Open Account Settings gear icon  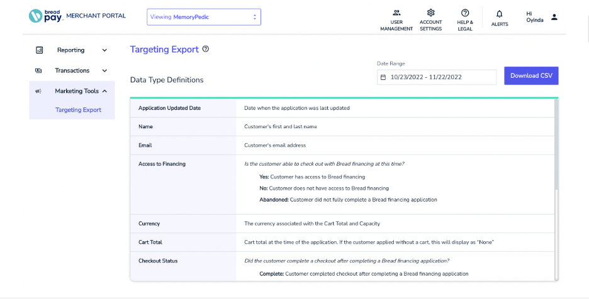tap(431, 13)
